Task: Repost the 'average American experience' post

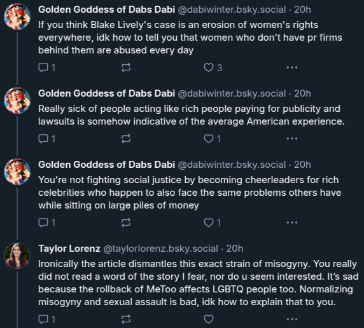Action: point(126,139)
